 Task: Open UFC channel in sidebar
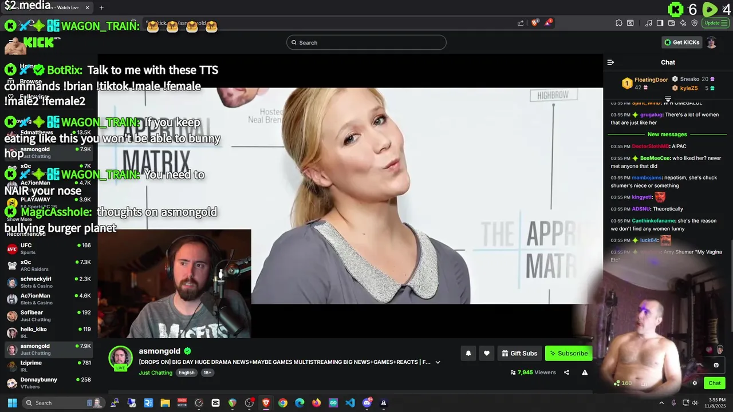[49, 249]
